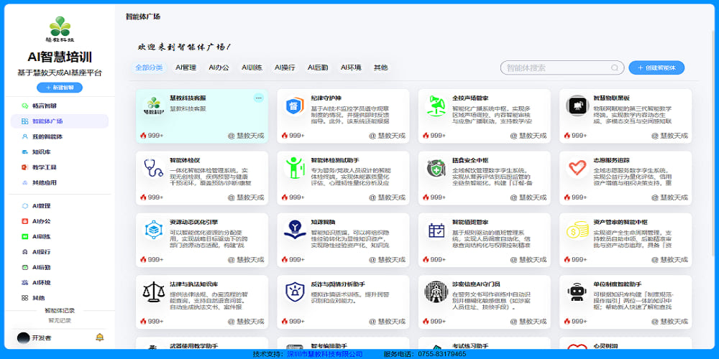Click the four-squares icon for sidebar 其他
Image resolution: width=719 pixels, height=359 pixels.
pos(24,298)
